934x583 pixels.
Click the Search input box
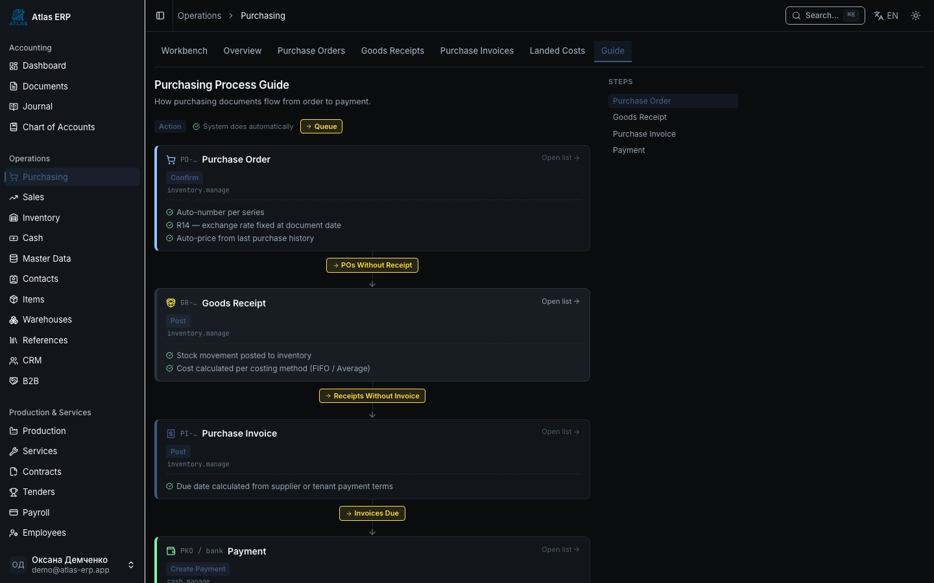click(x=825, y=16)
